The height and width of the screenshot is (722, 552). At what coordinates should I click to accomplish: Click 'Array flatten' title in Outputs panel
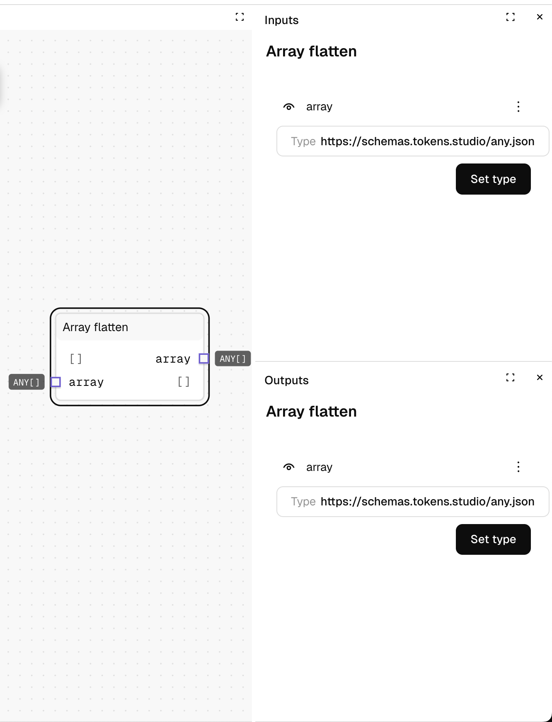coord(311,412)
